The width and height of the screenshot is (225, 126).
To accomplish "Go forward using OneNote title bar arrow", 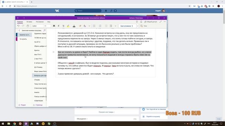I will pyautogui.click(x=24, y=18).
